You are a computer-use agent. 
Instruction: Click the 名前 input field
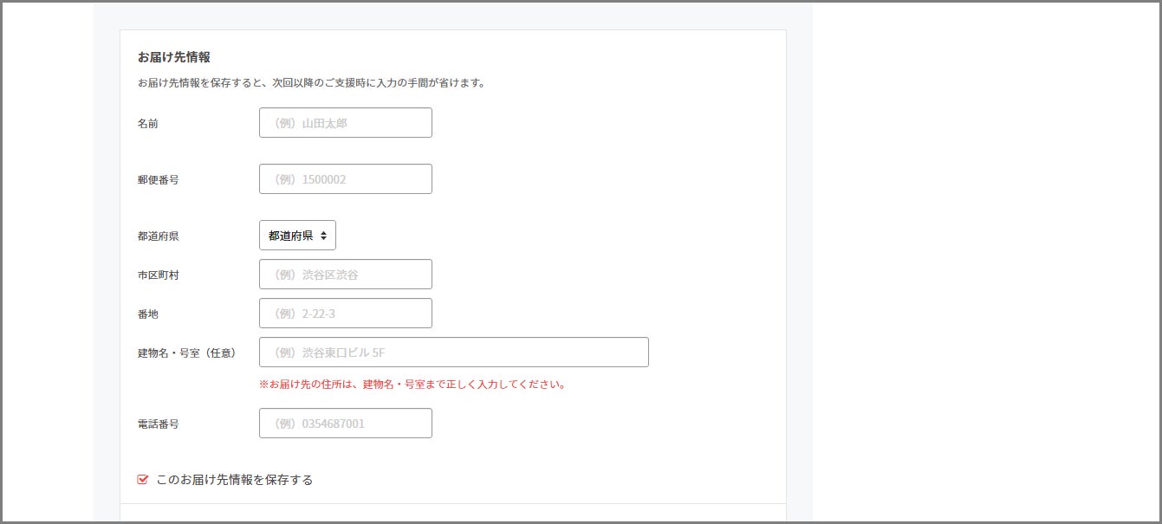tap(345, 123)
